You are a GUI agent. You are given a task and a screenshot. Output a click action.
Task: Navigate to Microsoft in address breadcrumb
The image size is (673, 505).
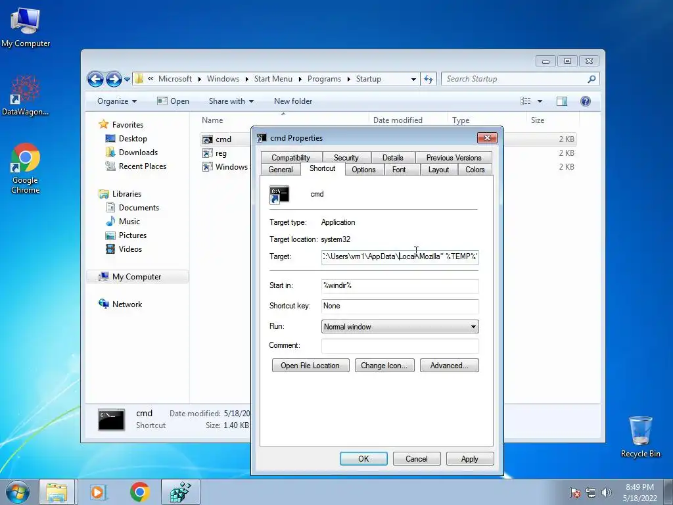(x=175, y=79)
